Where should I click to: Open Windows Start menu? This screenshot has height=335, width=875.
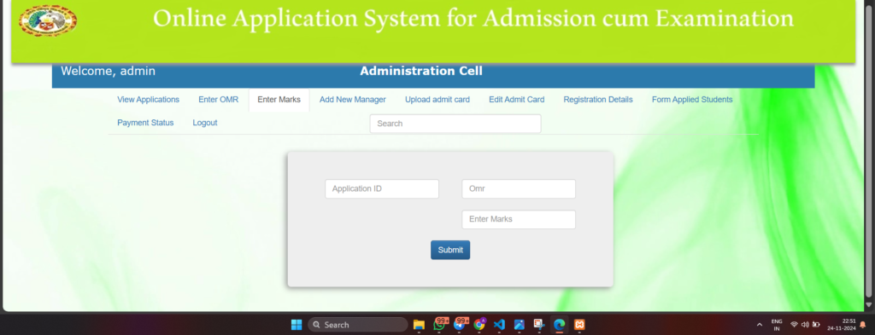pos(297,325)
